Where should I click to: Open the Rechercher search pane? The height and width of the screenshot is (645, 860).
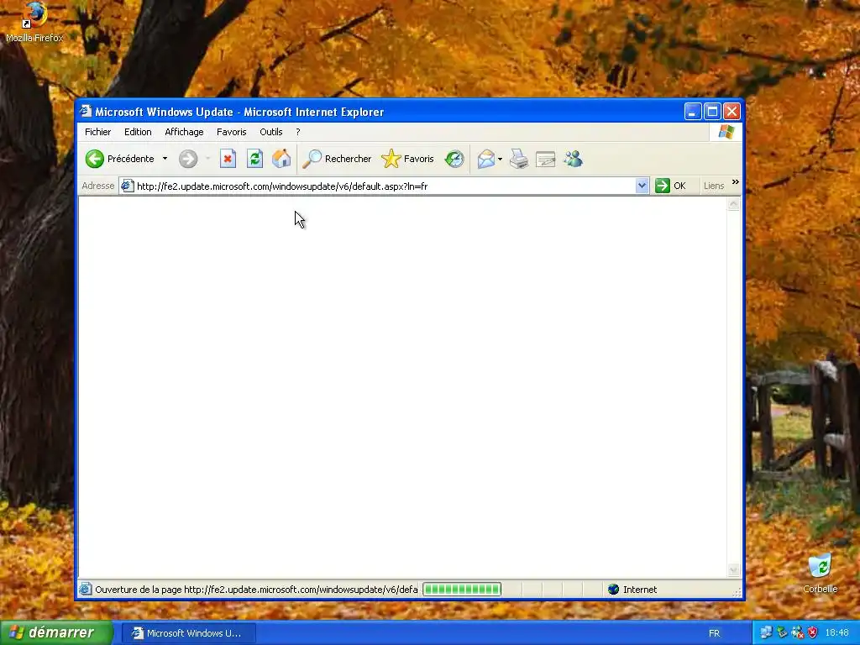coord(337,159)
